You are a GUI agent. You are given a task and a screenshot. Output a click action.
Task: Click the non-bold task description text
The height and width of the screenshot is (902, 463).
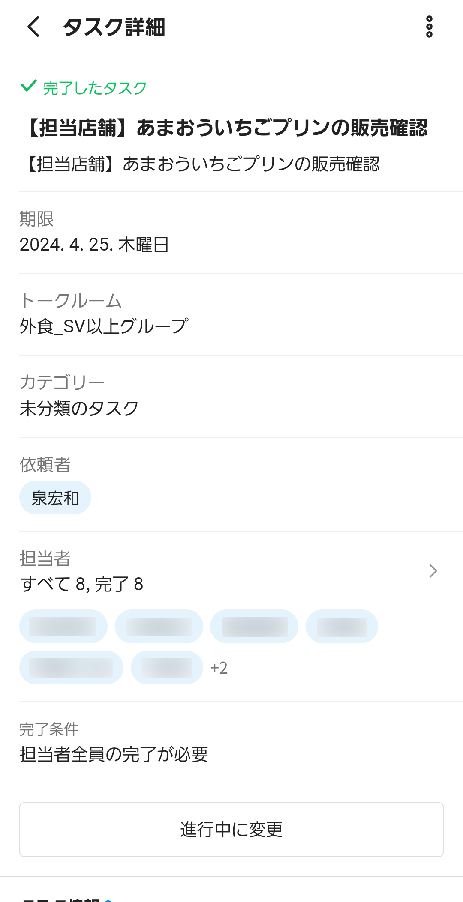tap(201, 164)
